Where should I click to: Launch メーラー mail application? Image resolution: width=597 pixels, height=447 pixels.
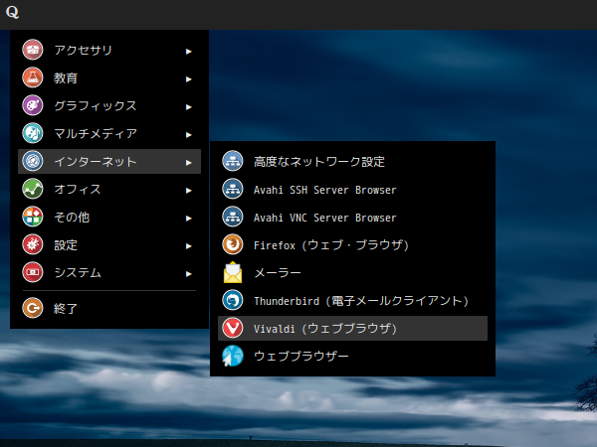click(x=352, y=272)
